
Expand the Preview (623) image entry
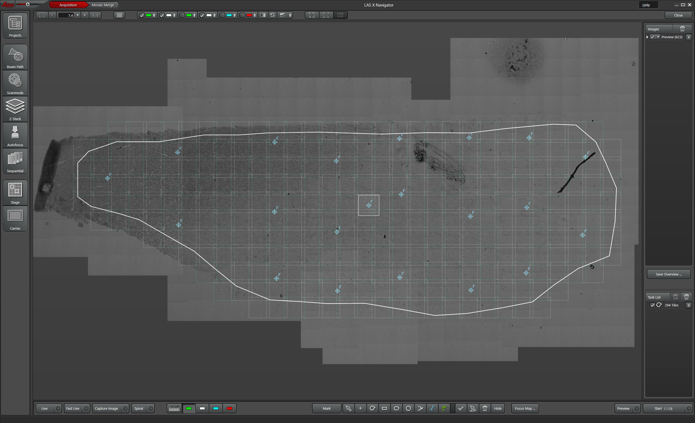(647, 37)
